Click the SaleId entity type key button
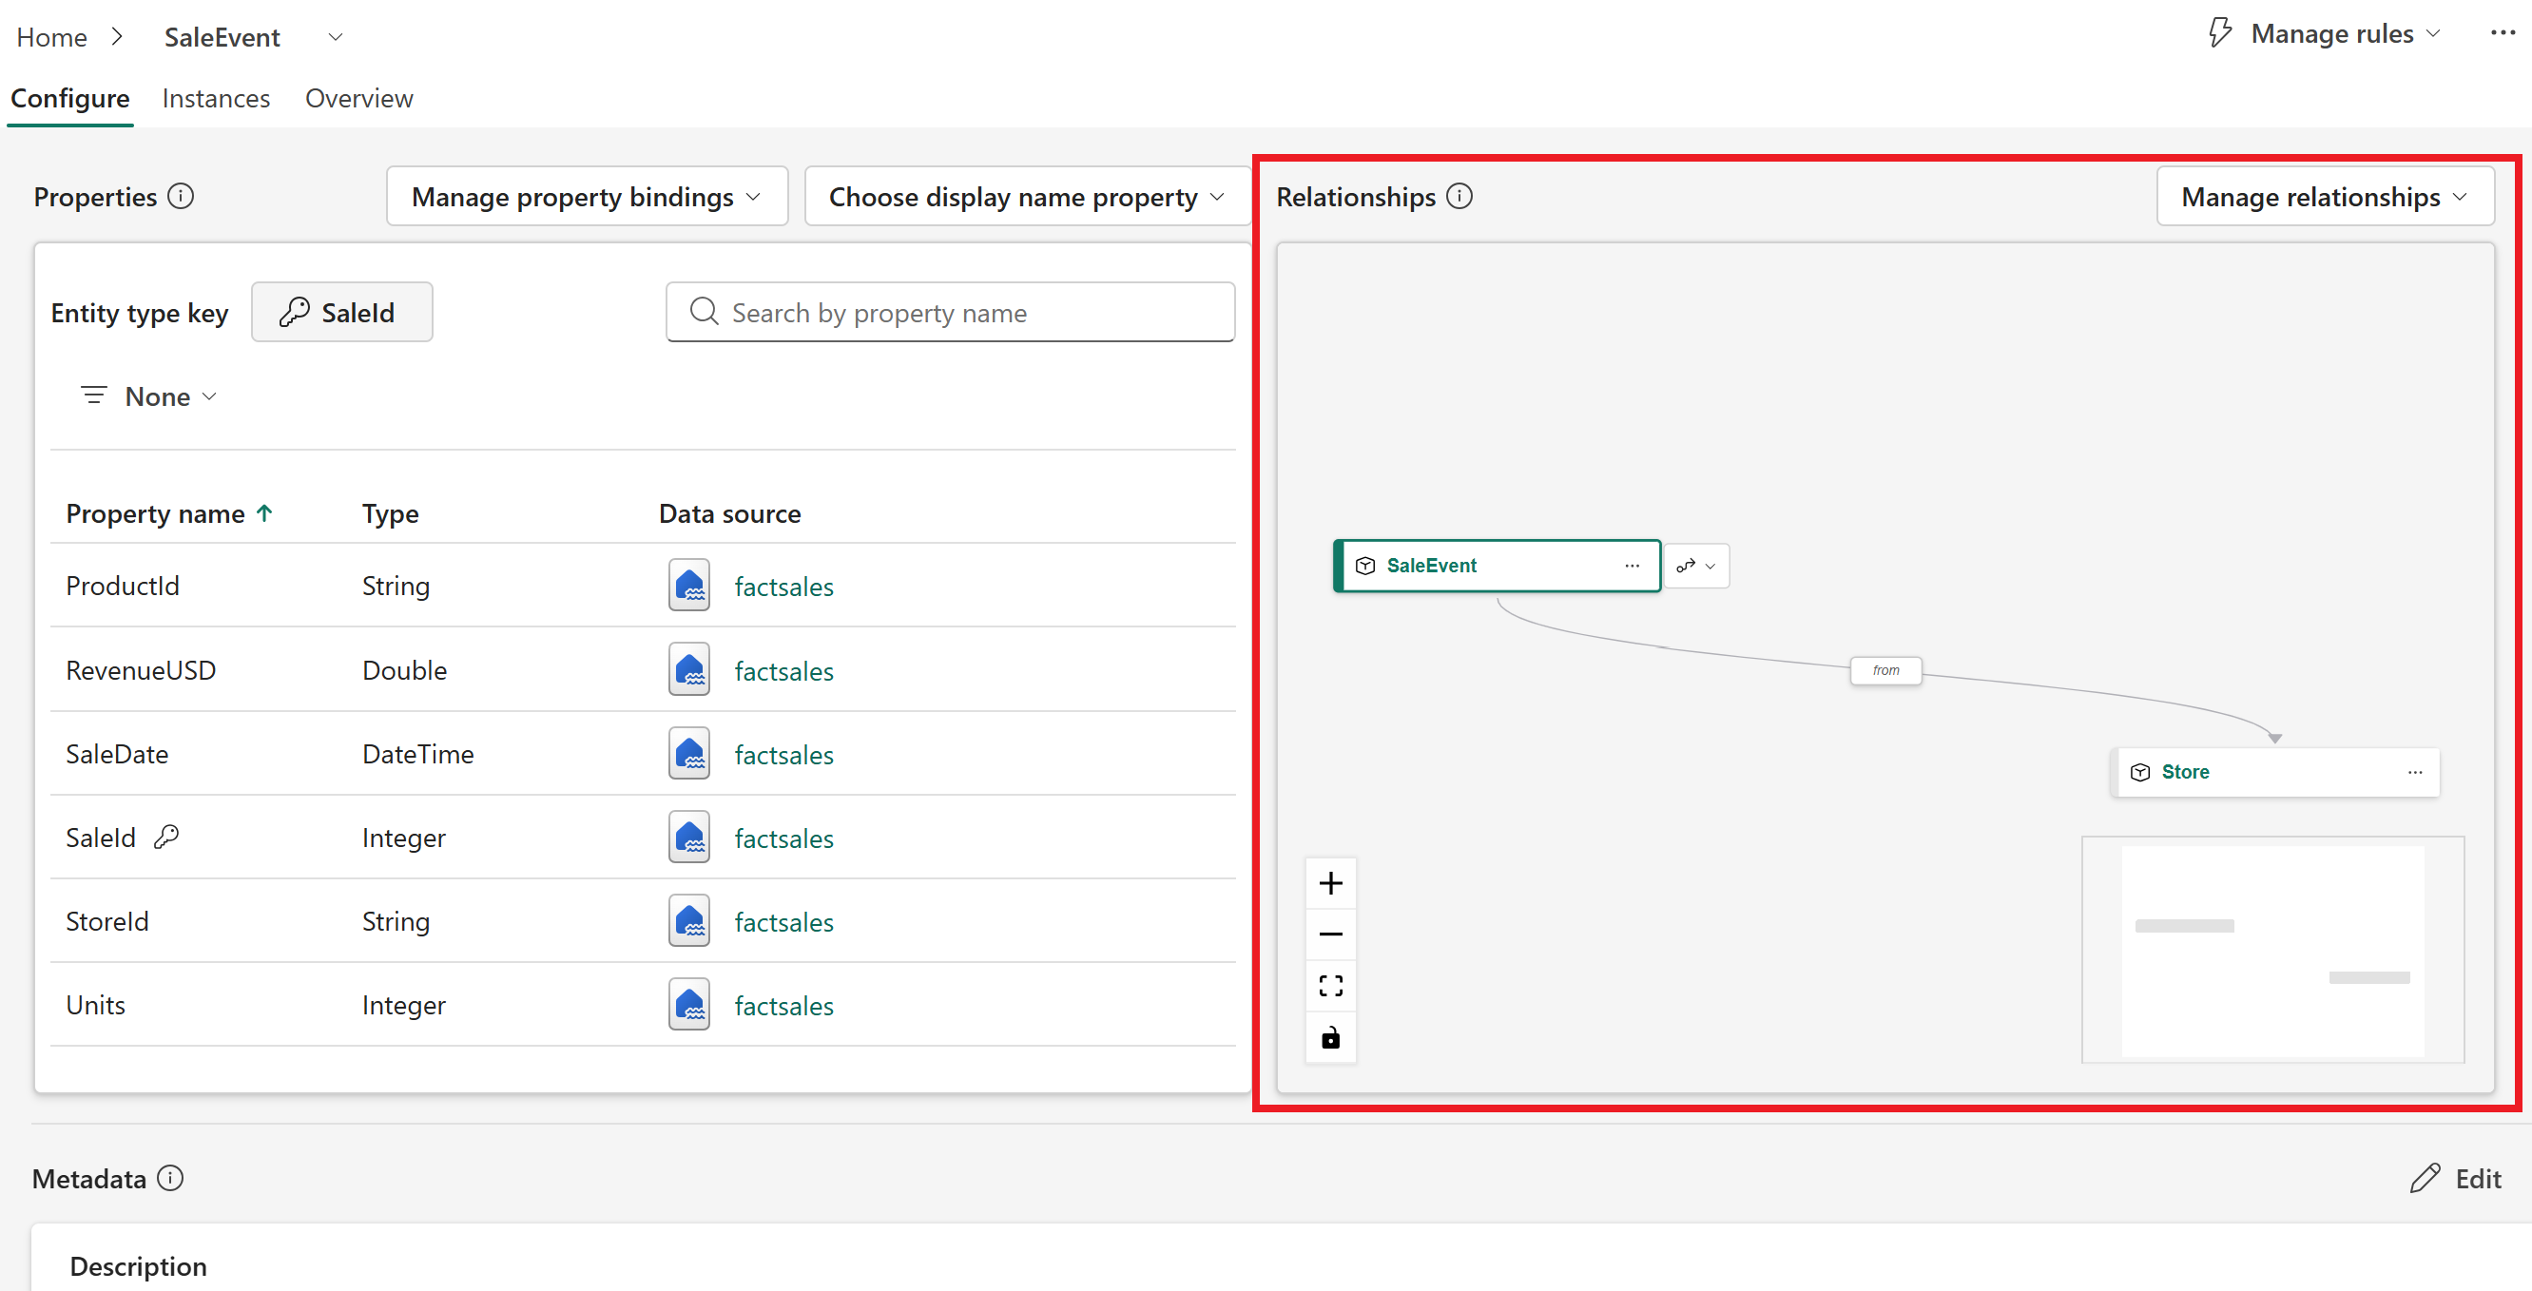The image size is (2532, 1291). [x=342, y=313]
